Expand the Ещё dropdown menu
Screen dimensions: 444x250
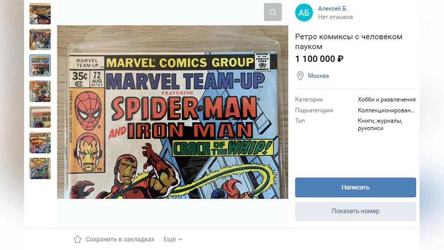173,239
